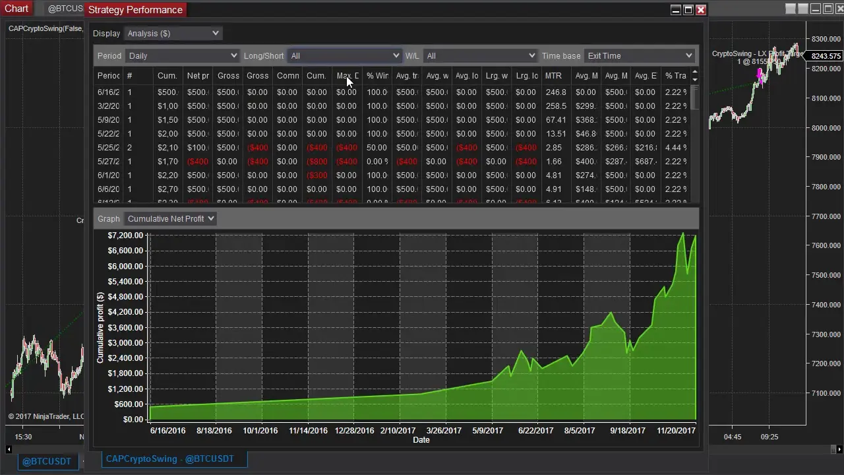Select the 6/1 period row
The image size is (844, 475).
(392, 175)
